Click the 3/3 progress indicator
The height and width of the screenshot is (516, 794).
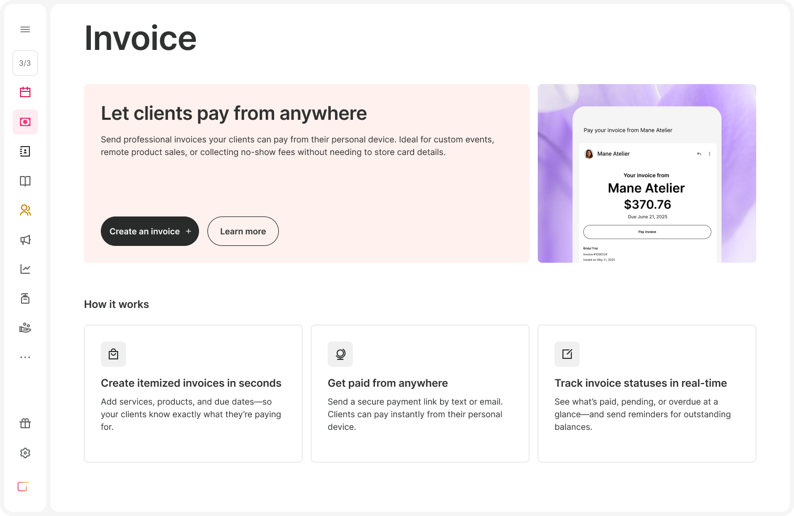pos(25,63)
